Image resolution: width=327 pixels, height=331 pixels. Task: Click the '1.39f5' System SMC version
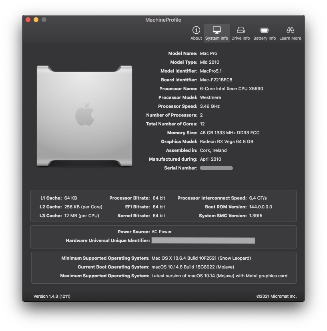256,216
